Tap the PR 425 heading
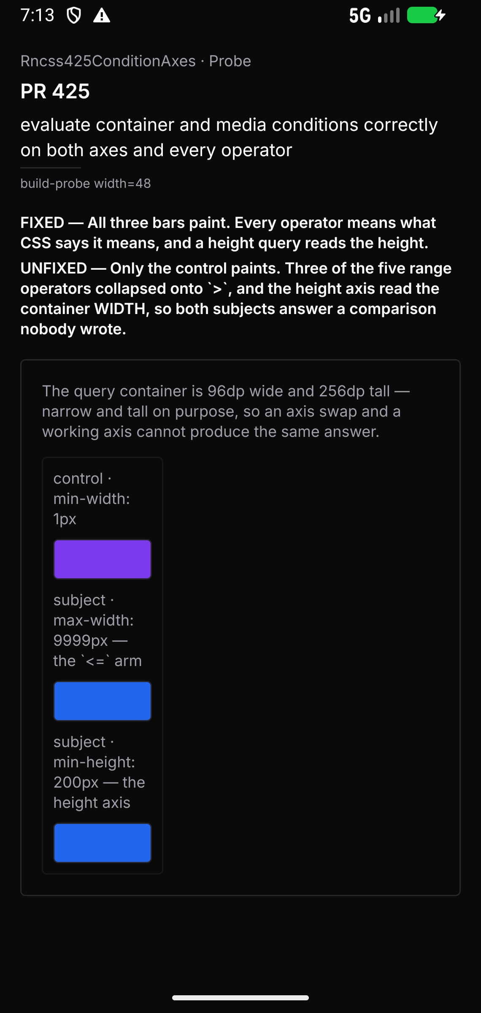This screenshot has width=481, height=1013. (55, 91)
